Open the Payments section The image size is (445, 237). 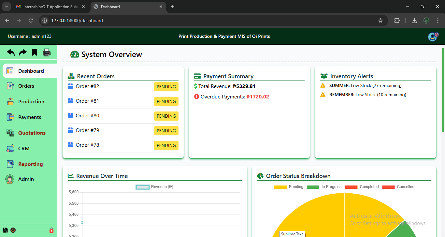click(30, 117)
